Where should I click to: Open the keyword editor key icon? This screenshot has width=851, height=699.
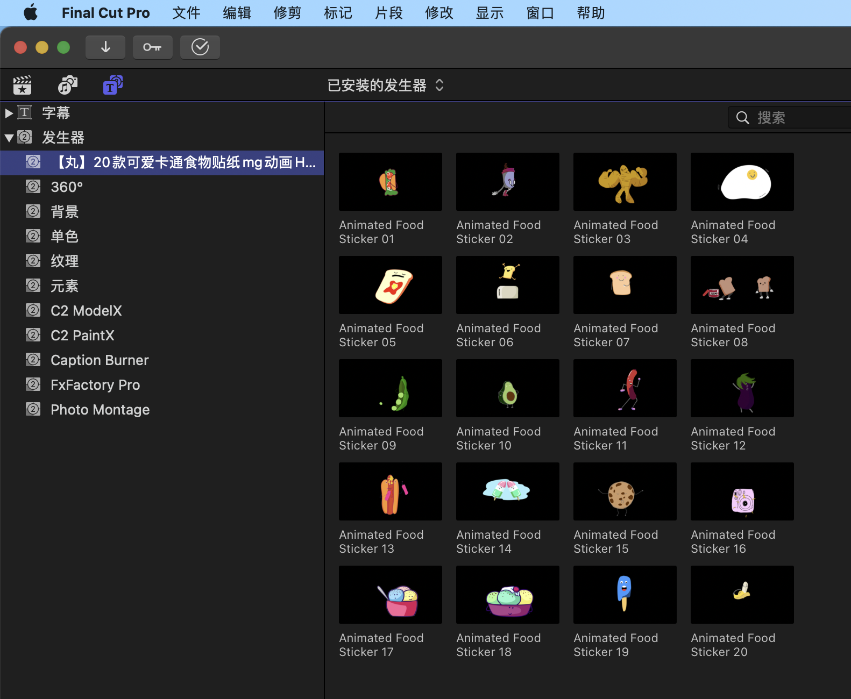click(x=153, y=47)
